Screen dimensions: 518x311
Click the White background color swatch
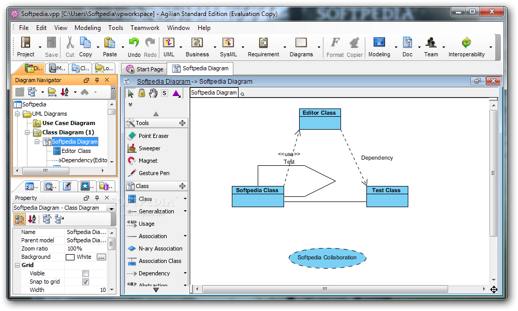pyautogui.click(x=70, y=257)
